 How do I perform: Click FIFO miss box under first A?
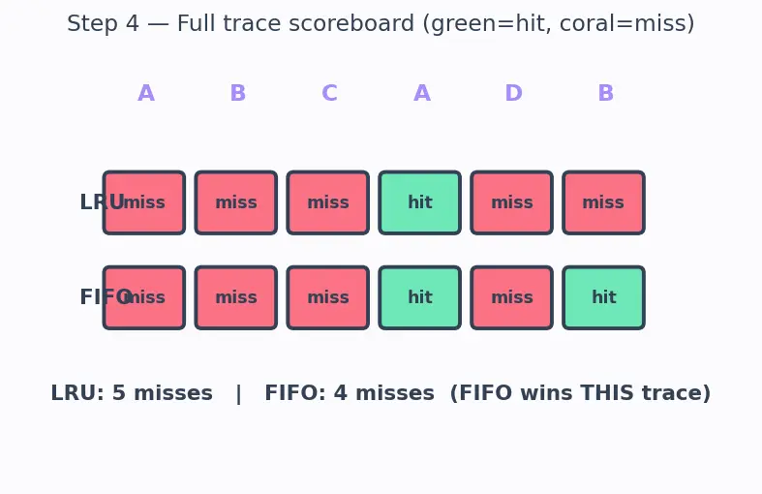pos(144,297)
